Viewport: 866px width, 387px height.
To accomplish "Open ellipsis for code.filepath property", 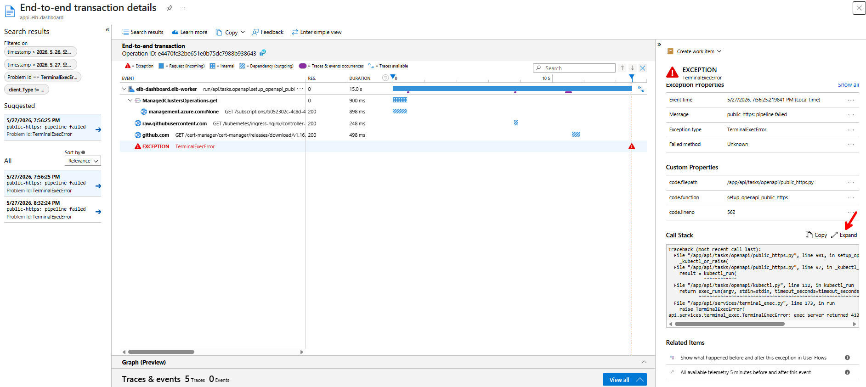I will [851, 182].
